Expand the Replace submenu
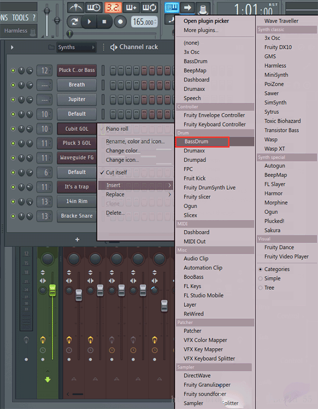318x409 pixels. (136, 194)
